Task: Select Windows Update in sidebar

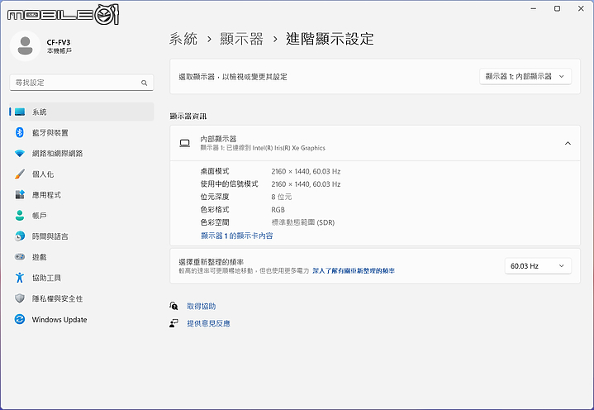Action: pyautogui.click(x=82, y=319)
